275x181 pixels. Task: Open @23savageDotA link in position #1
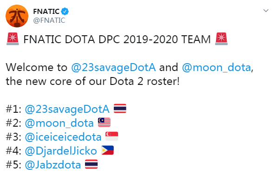coord(67,109)
